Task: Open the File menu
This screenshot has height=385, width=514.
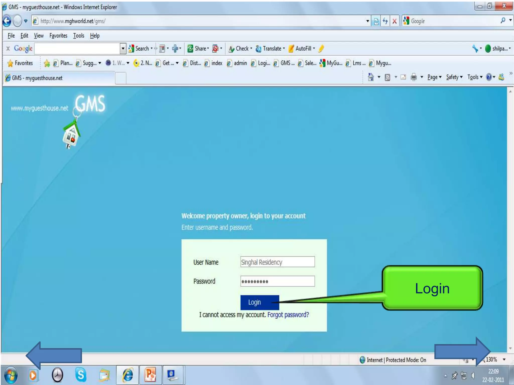Action: coord(11,36)
